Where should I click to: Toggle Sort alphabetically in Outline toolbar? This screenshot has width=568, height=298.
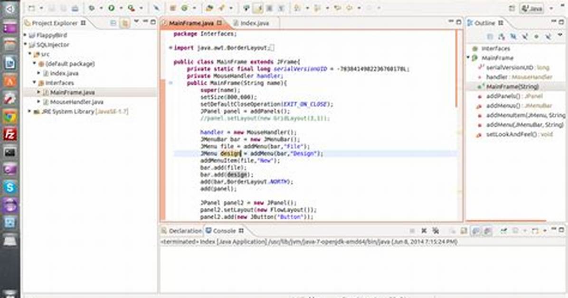tap(502, 36)
